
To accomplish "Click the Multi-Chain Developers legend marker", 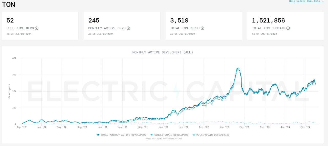I will [194, 135].
